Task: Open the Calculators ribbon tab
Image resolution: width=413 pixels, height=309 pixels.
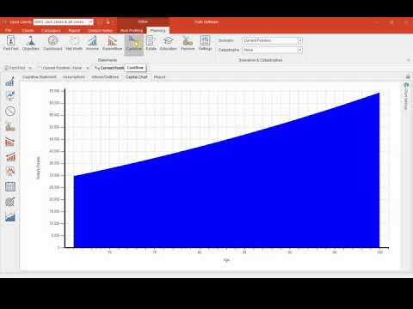Action: [x=51, y=31]
